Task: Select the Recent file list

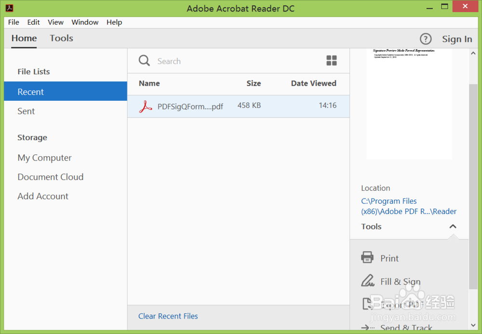Action: pos(30,92)
